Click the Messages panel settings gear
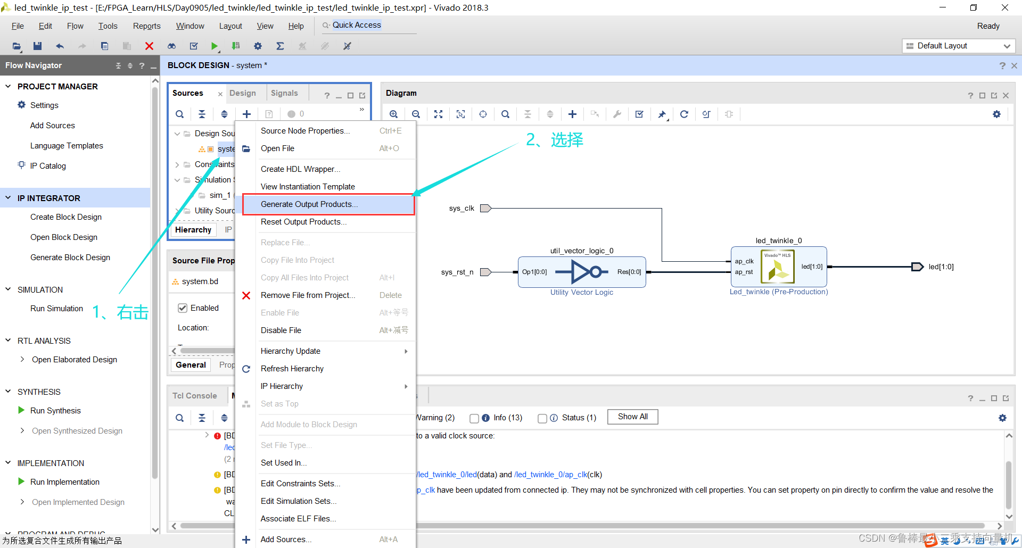 tap(1002, 418)
